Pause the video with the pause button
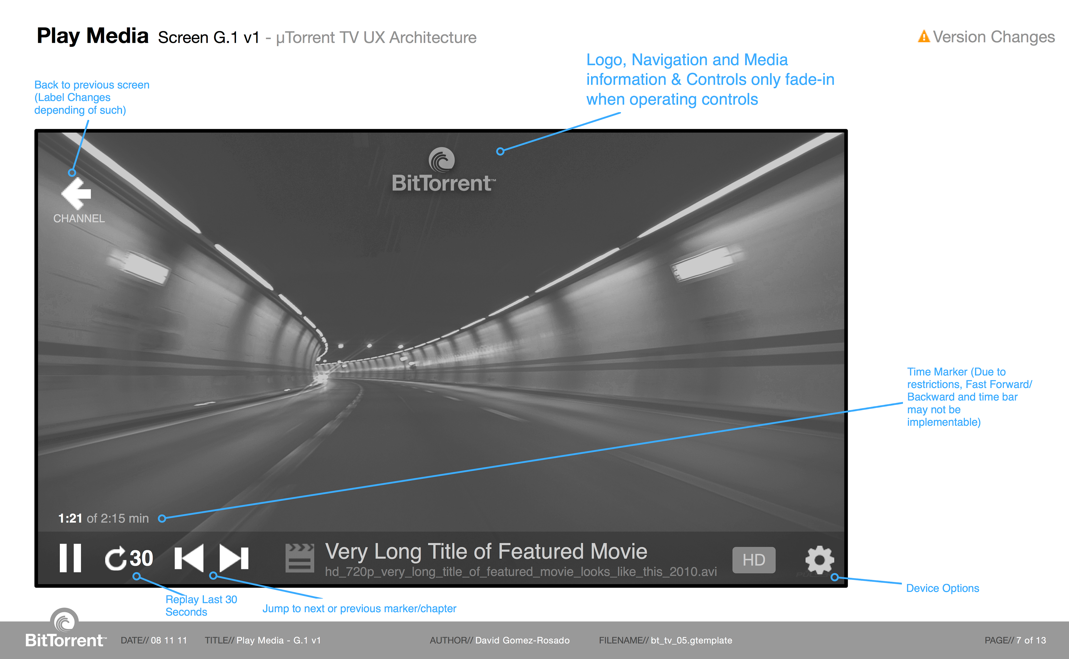 coord(70,558)
